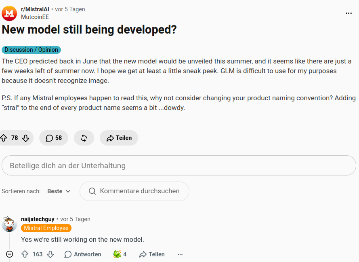The image size is (359, 262).
Task: Open the post's three-dot options menu
Action: pos(349,13)
